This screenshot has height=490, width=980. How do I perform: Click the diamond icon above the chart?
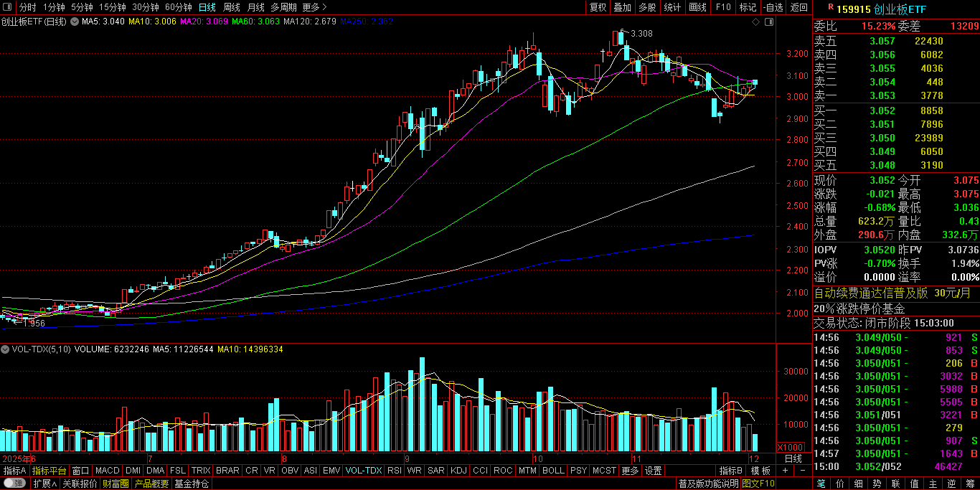pos(755,22)
